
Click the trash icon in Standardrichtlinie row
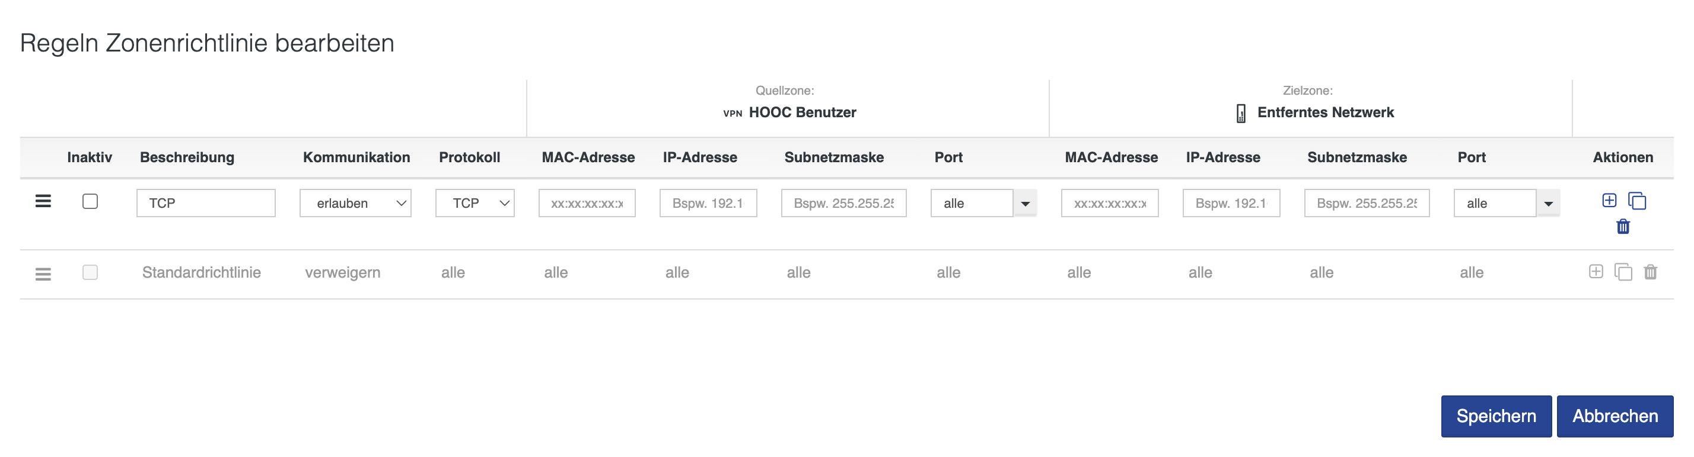(x=1651, y=272)
